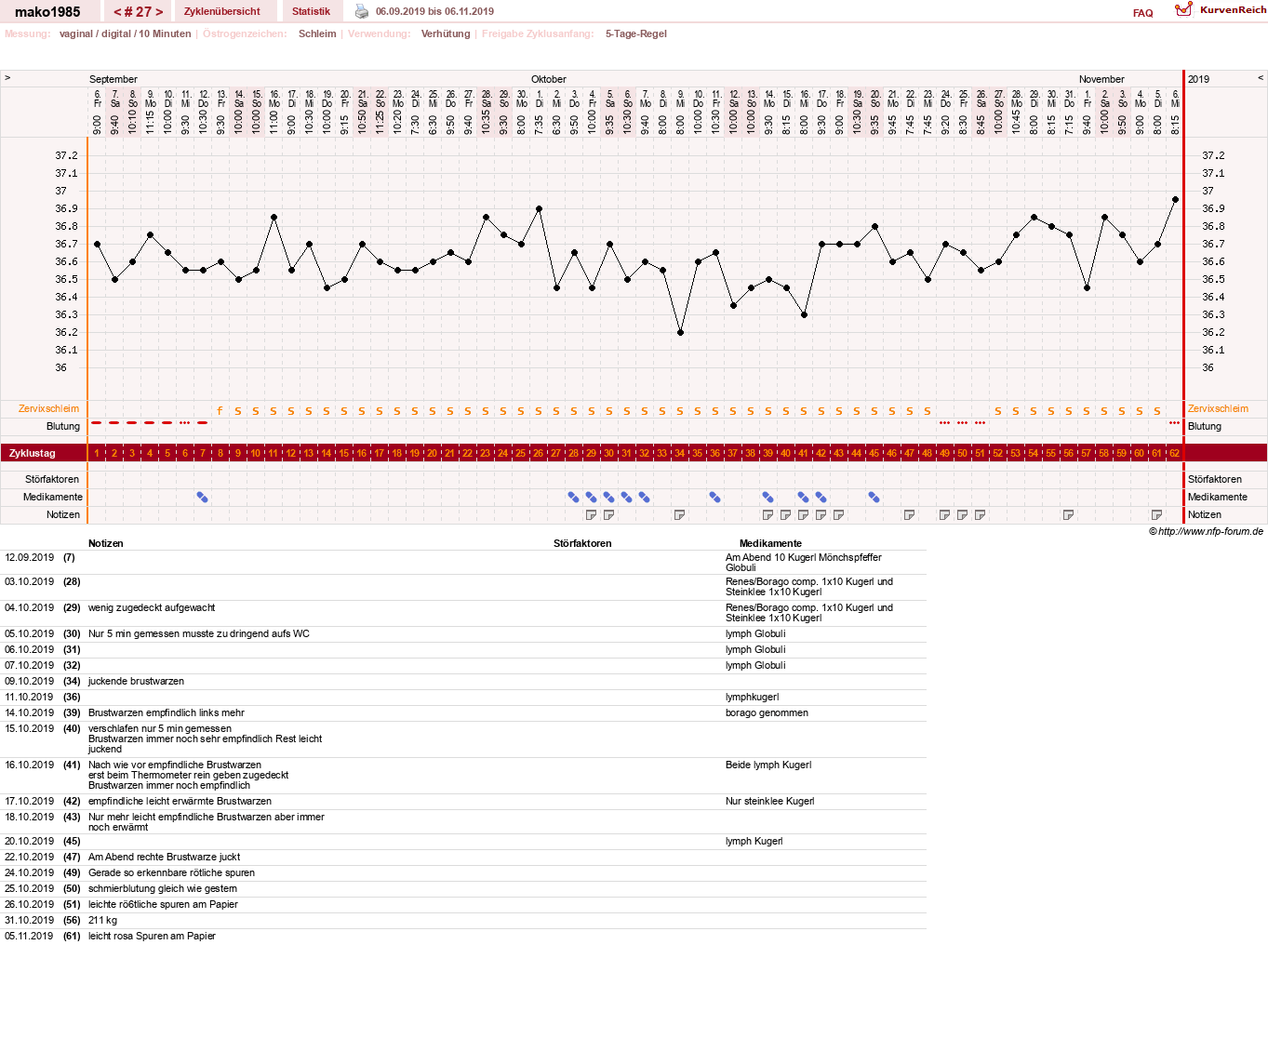Click the 'vaginal / digital / 10 Minuten' setting
The width and height of the screenshot is (1268, 1038).
pyautogui.click(x=125, y=33)
